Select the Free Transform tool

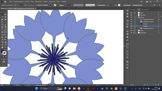pos(5,32)
